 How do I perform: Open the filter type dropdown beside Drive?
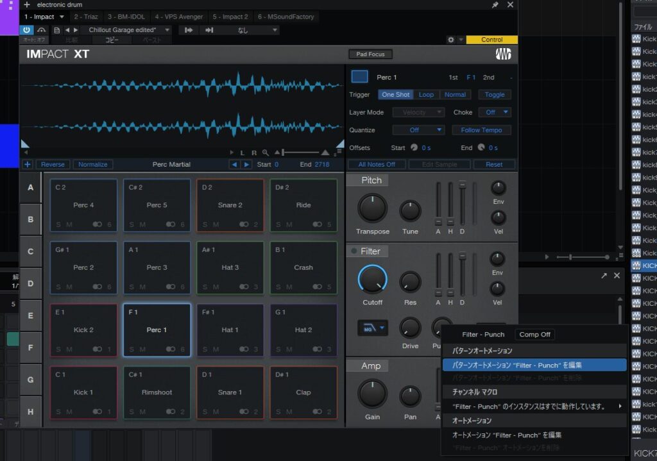coord(373,328)
